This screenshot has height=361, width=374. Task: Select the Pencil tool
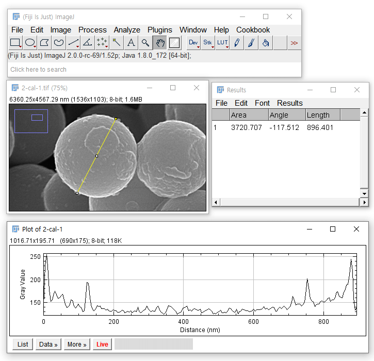point(237,43)
